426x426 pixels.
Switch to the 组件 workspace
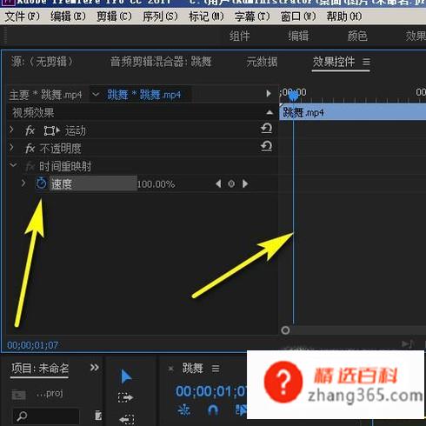pyautogui.click(x=240, y=37)
